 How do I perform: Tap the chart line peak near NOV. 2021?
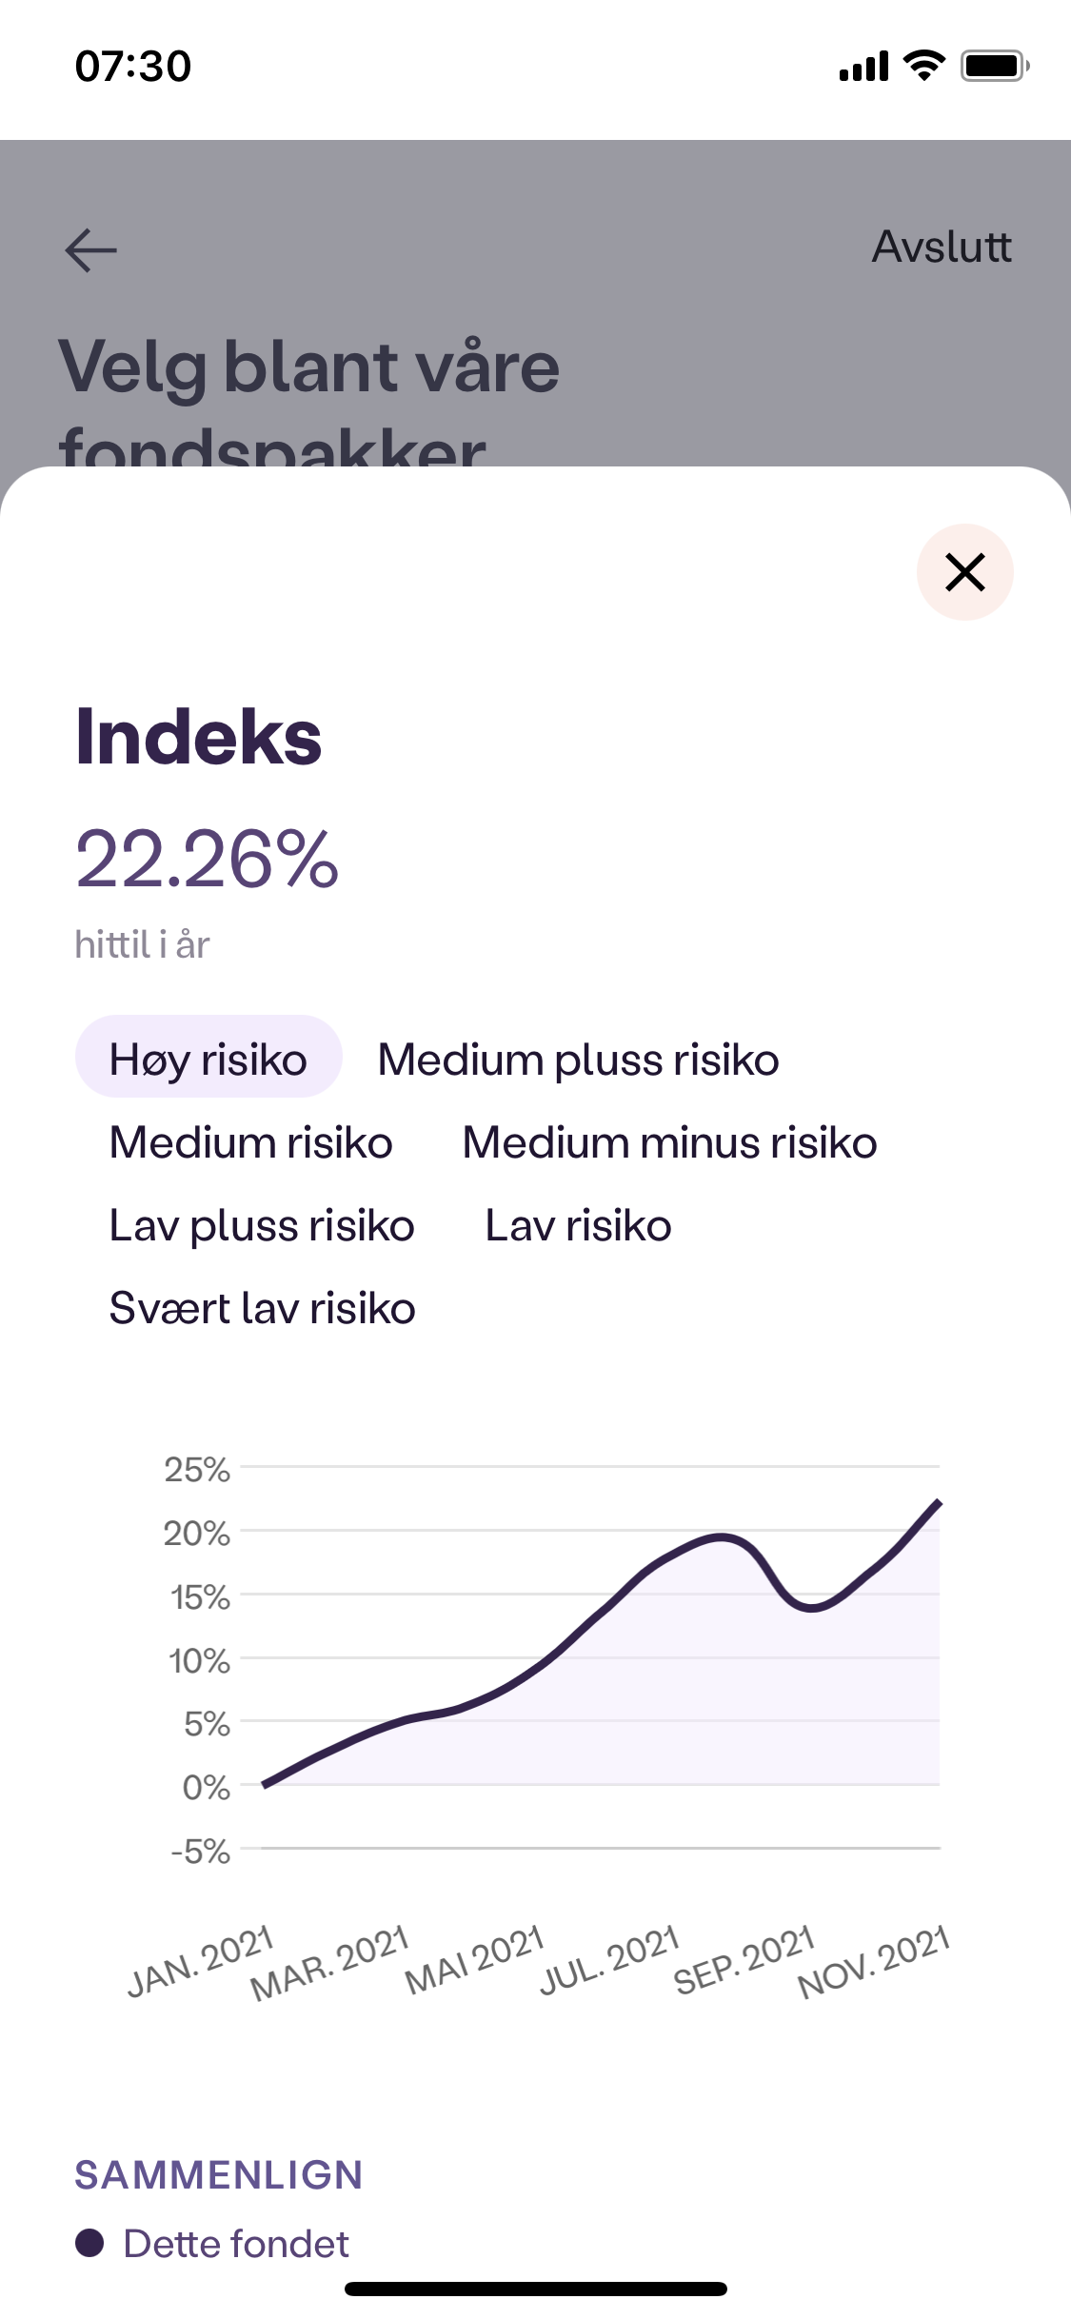click(x=939, y=1502)
